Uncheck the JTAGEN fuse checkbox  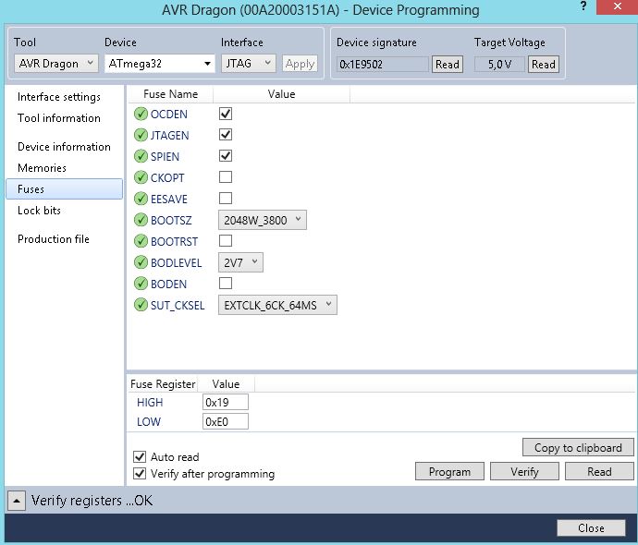pyautogui.click(x=226, y=135)
